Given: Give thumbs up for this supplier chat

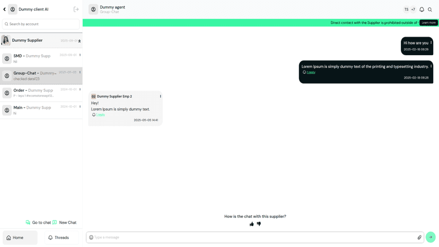Looking at the screenshot, I should click(x=252, y=224).
